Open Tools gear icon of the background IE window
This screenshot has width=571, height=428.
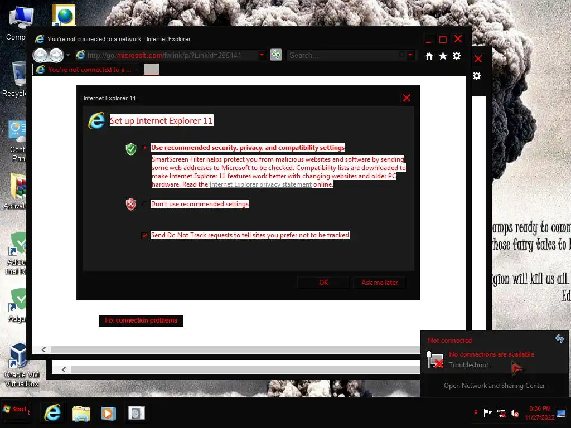[477, 76]
